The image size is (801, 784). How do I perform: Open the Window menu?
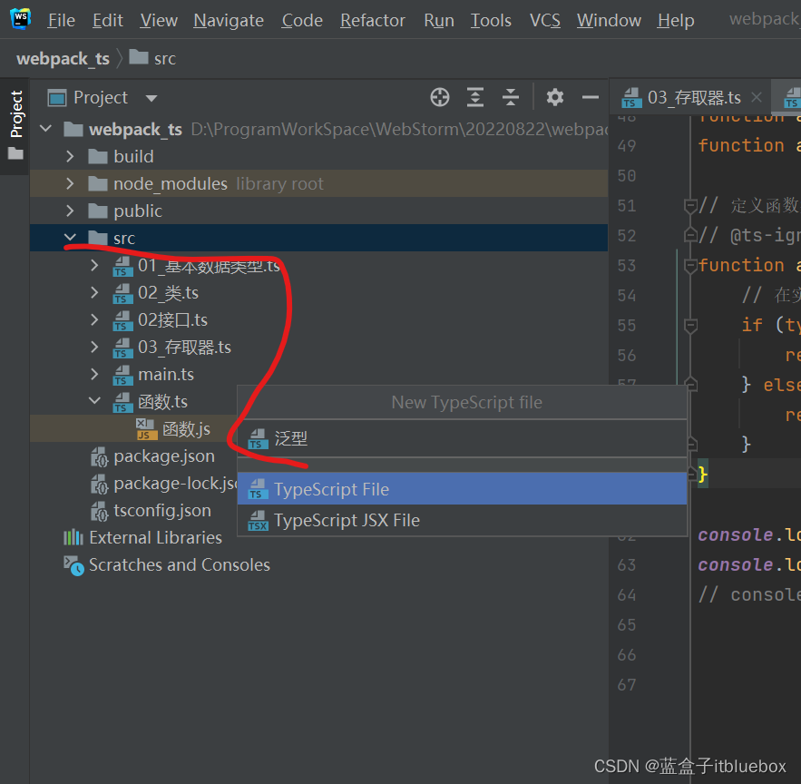pos(609,21)
